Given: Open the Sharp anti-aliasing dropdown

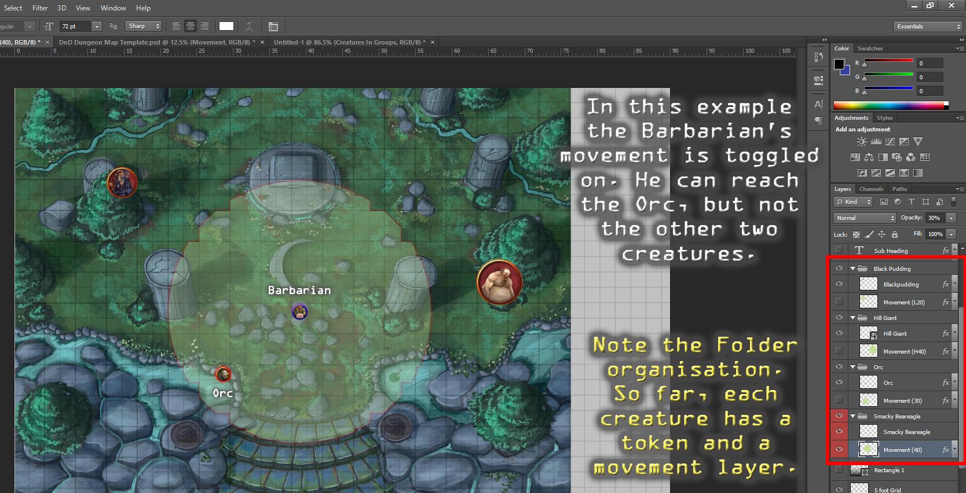Looking at the screenshot, I should point(143,26).
